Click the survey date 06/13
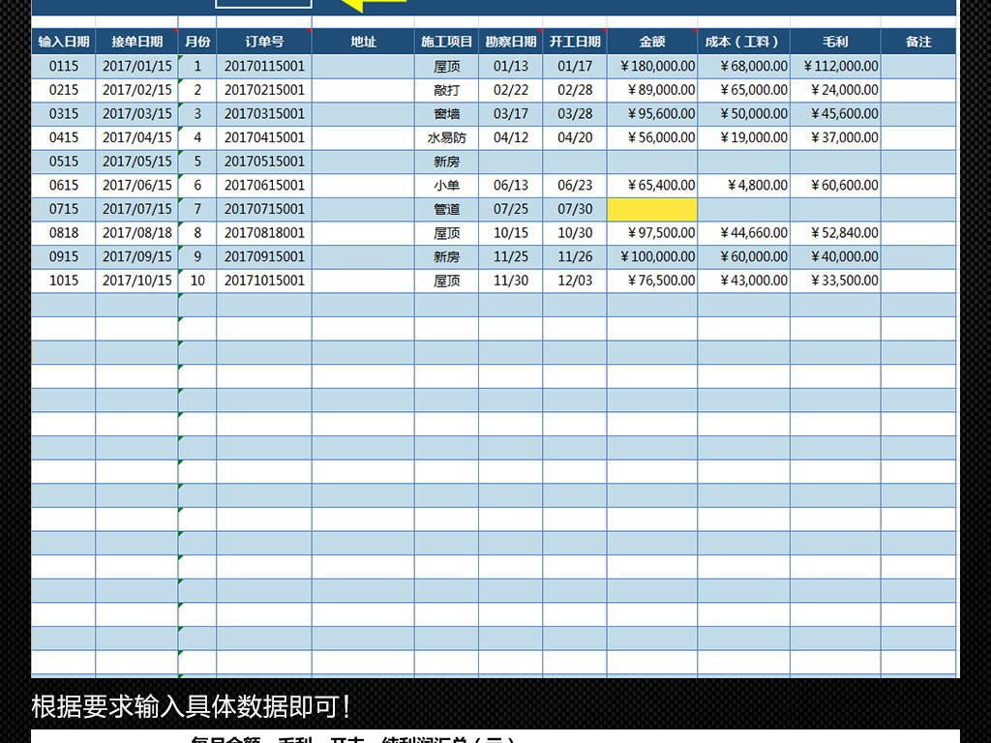The height and width of the screenshot is (743, 991). pyautogui.click(x=511, y=185)
